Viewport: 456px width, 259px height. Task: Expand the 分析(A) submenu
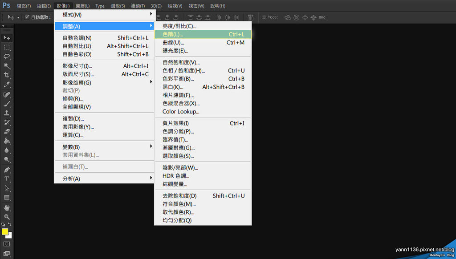104,178
